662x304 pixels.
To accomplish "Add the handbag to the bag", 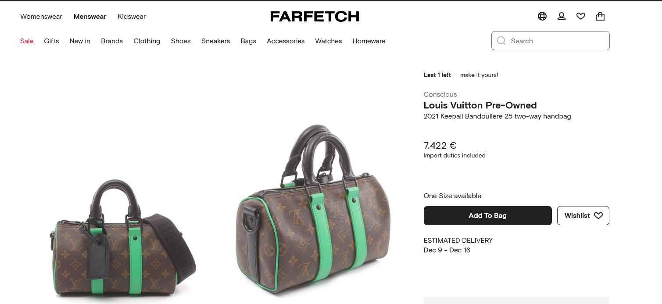I will coord(487,216).
